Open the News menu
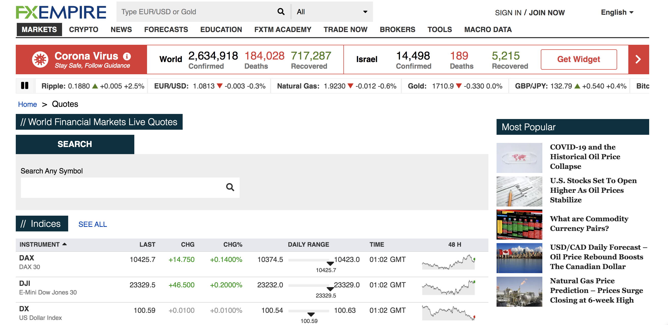668x325 pixels. click(121, 29)
